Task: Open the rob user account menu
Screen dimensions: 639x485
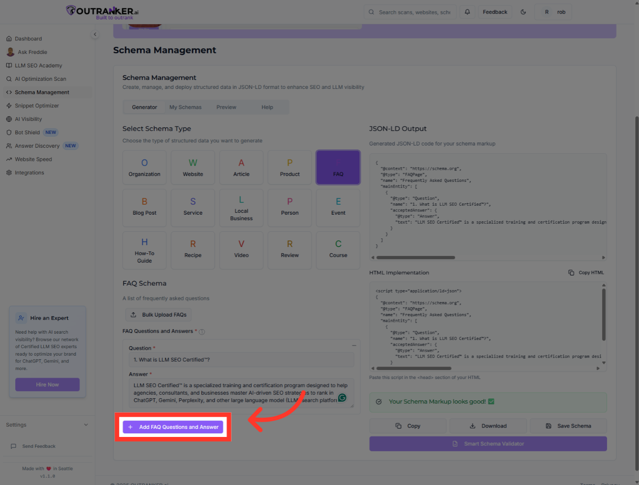Action: (554, 12)
